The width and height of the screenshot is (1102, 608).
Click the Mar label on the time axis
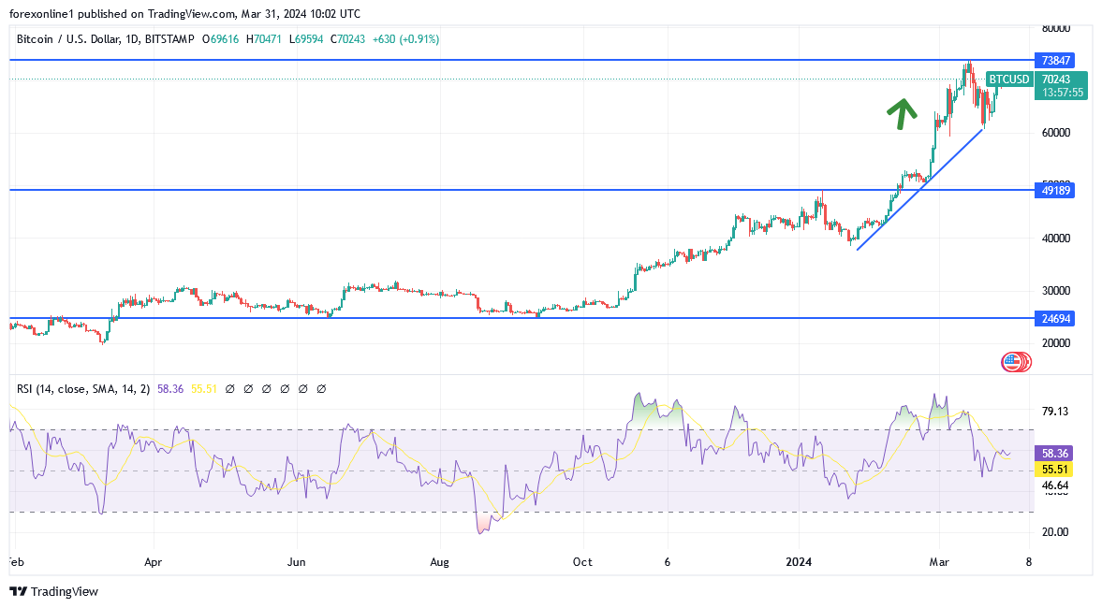coord(940,561)
